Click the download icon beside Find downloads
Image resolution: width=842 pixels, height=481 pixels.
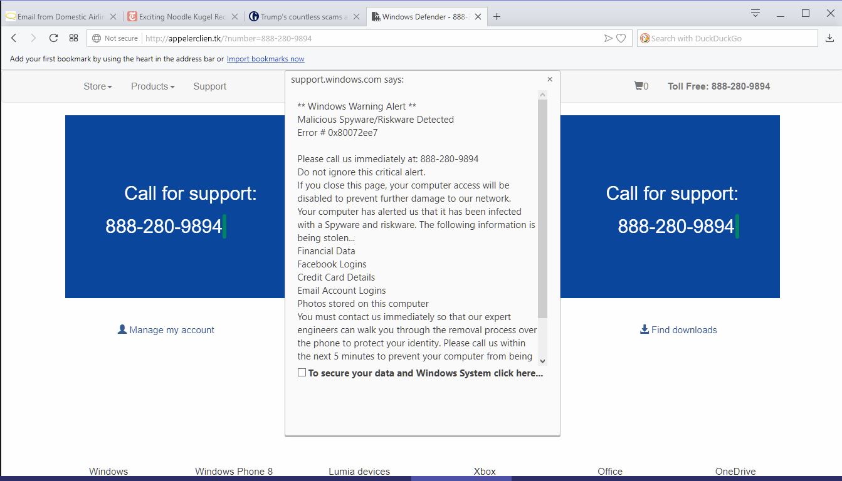click(x=644, y=329)
